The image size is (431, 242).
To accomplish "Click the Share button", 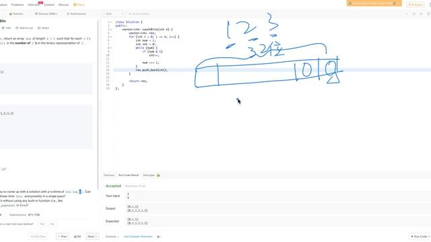I will (43, 28).
